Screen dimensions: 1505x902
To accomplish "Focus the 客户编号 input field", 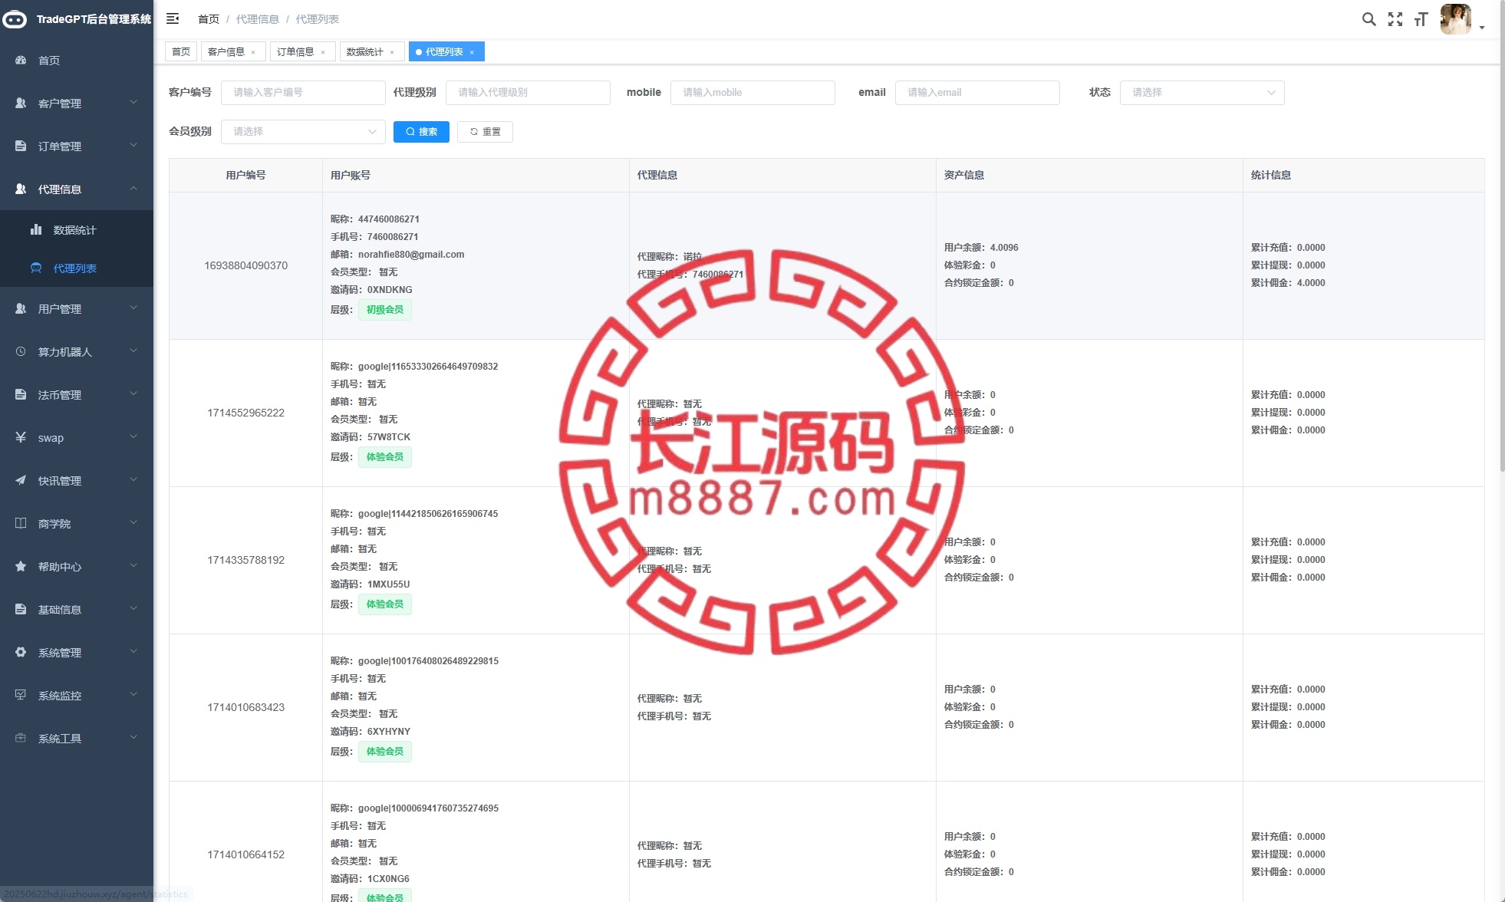I will click(x=303, y=93).
